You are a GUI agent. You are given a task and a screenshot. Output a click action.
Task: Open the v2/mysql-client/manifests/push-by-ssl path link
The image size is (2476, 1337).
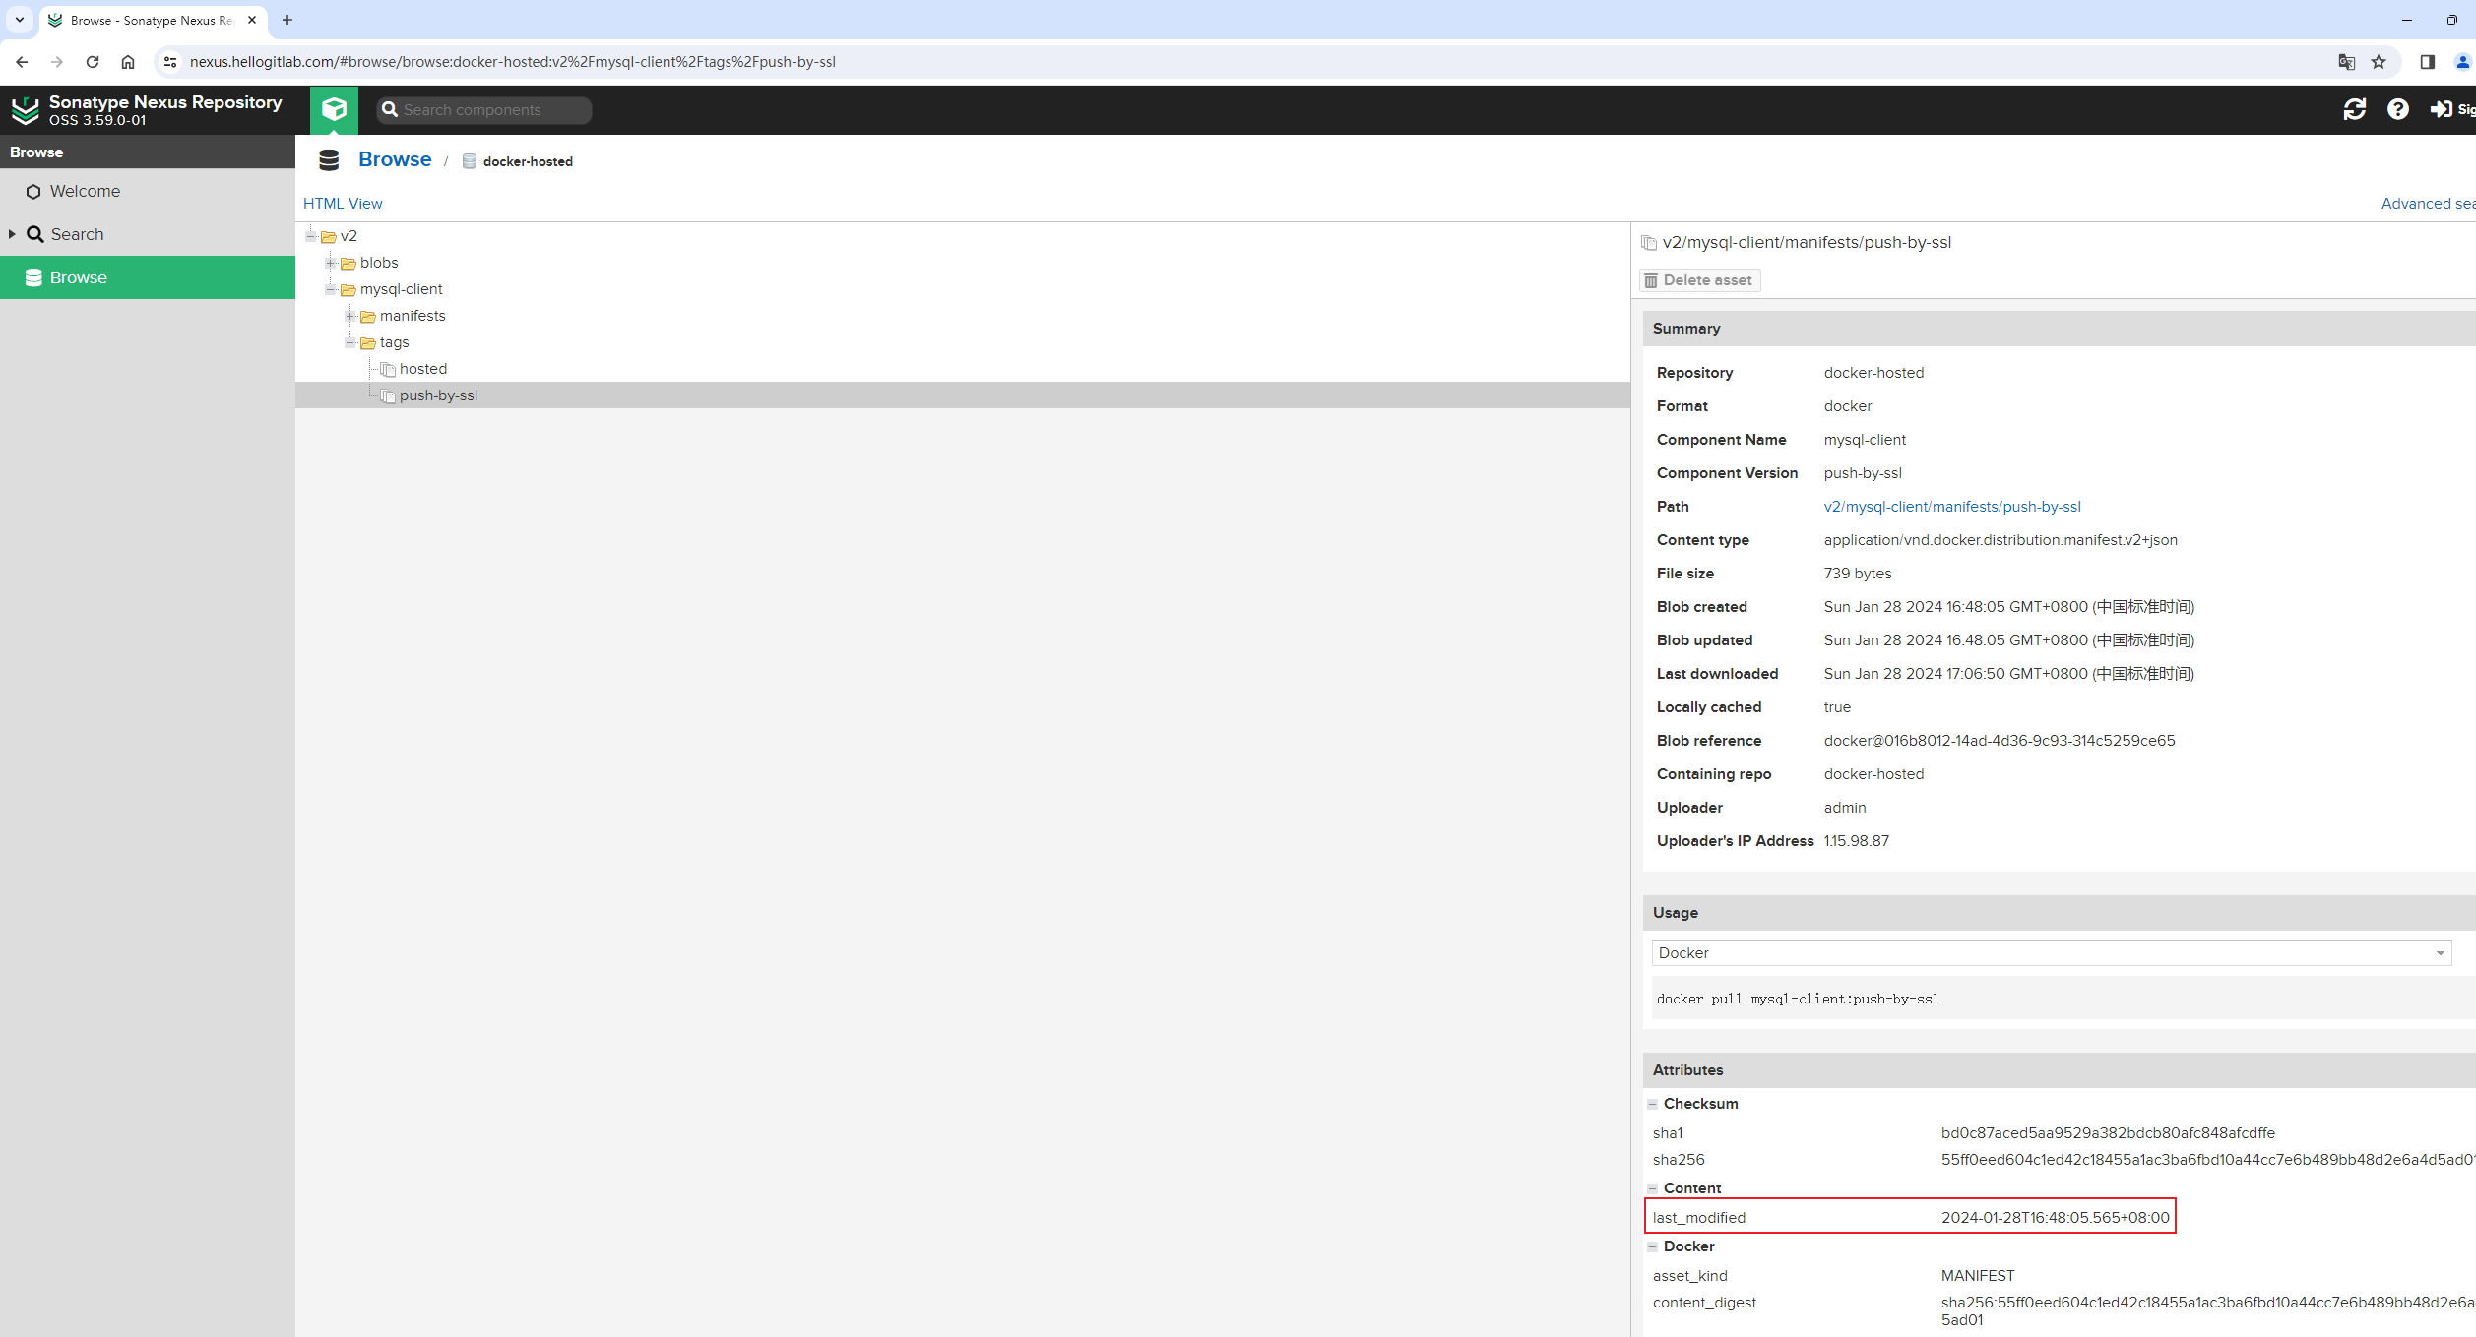[1952, 507]
